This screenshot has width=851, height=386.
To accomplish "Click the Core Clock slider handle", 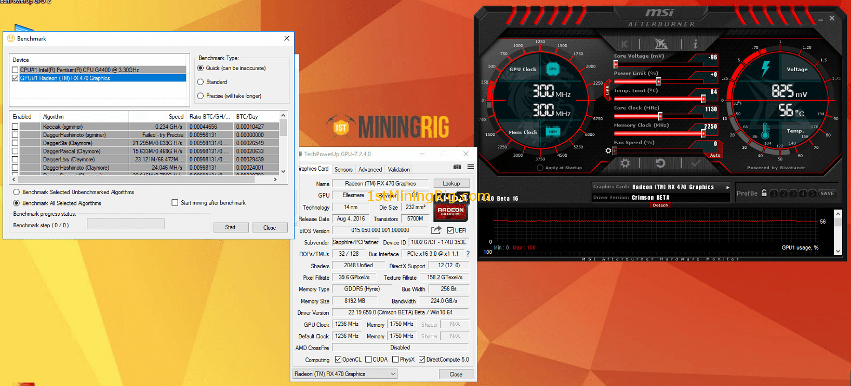I will [x=660, y=116].
